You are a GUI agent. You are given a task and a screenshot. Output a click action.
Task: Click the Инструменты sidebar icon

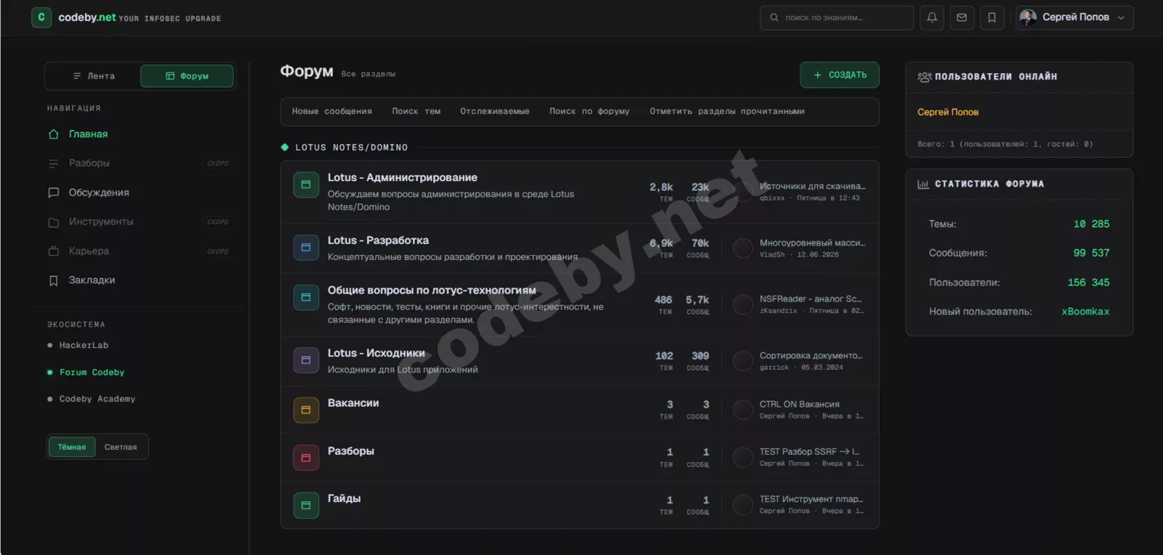(53, 222)
